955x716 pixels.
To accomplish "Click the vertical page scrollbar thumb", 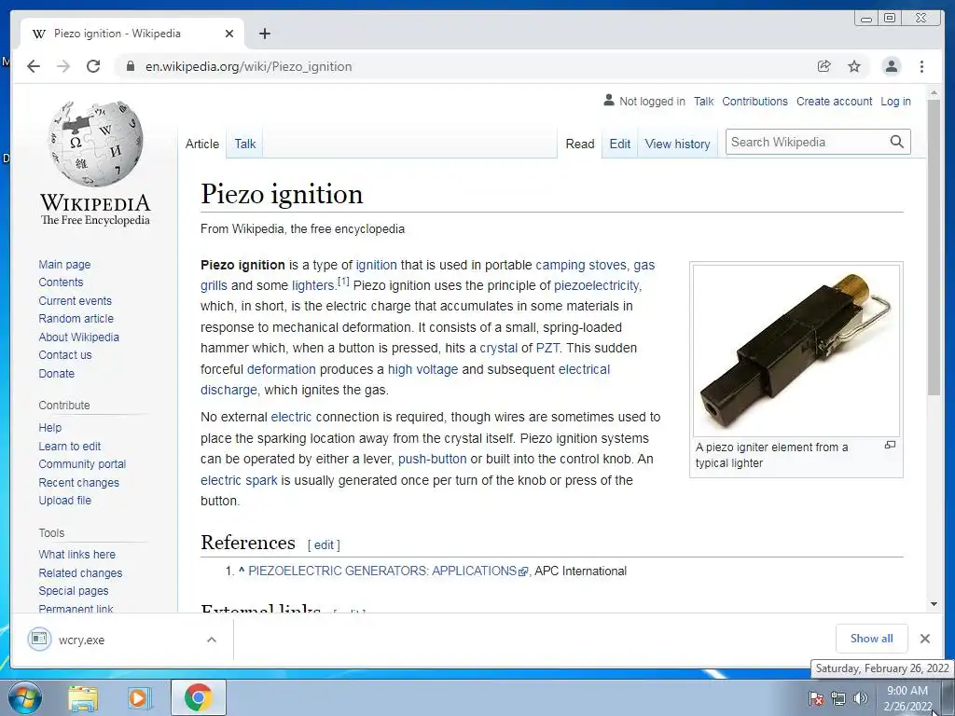I will [x=934, y=246].
